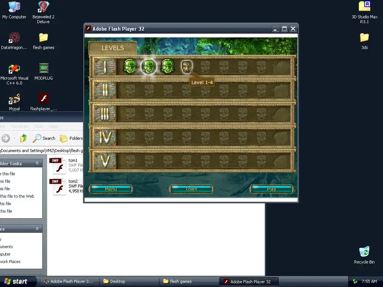Image resolution: width=383 pixels, height=287 pixels.
Task: Click the 7:55 AM taskbar clock
Action: [x=369, y=281]
